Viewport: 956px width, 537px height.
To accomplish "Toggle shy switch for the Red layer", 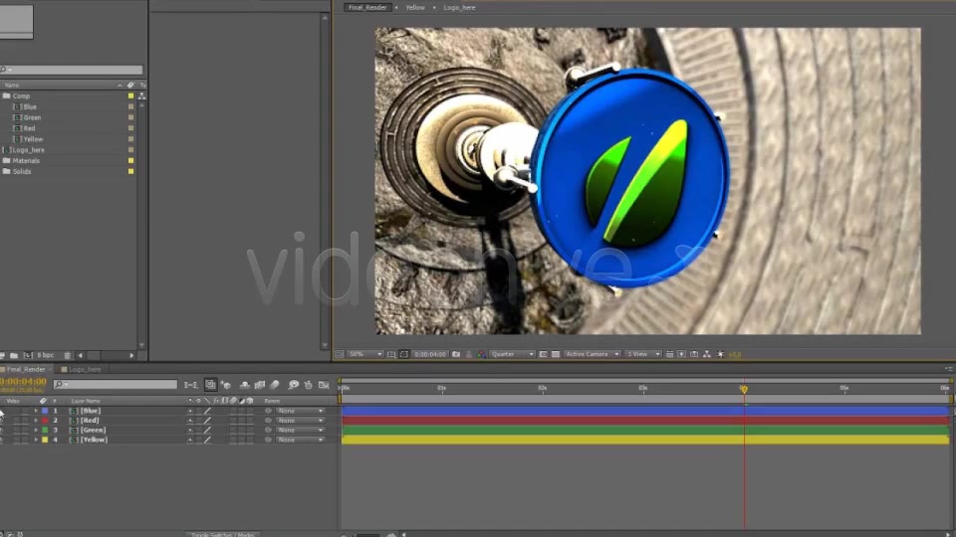I will click(x=189, y=421).
